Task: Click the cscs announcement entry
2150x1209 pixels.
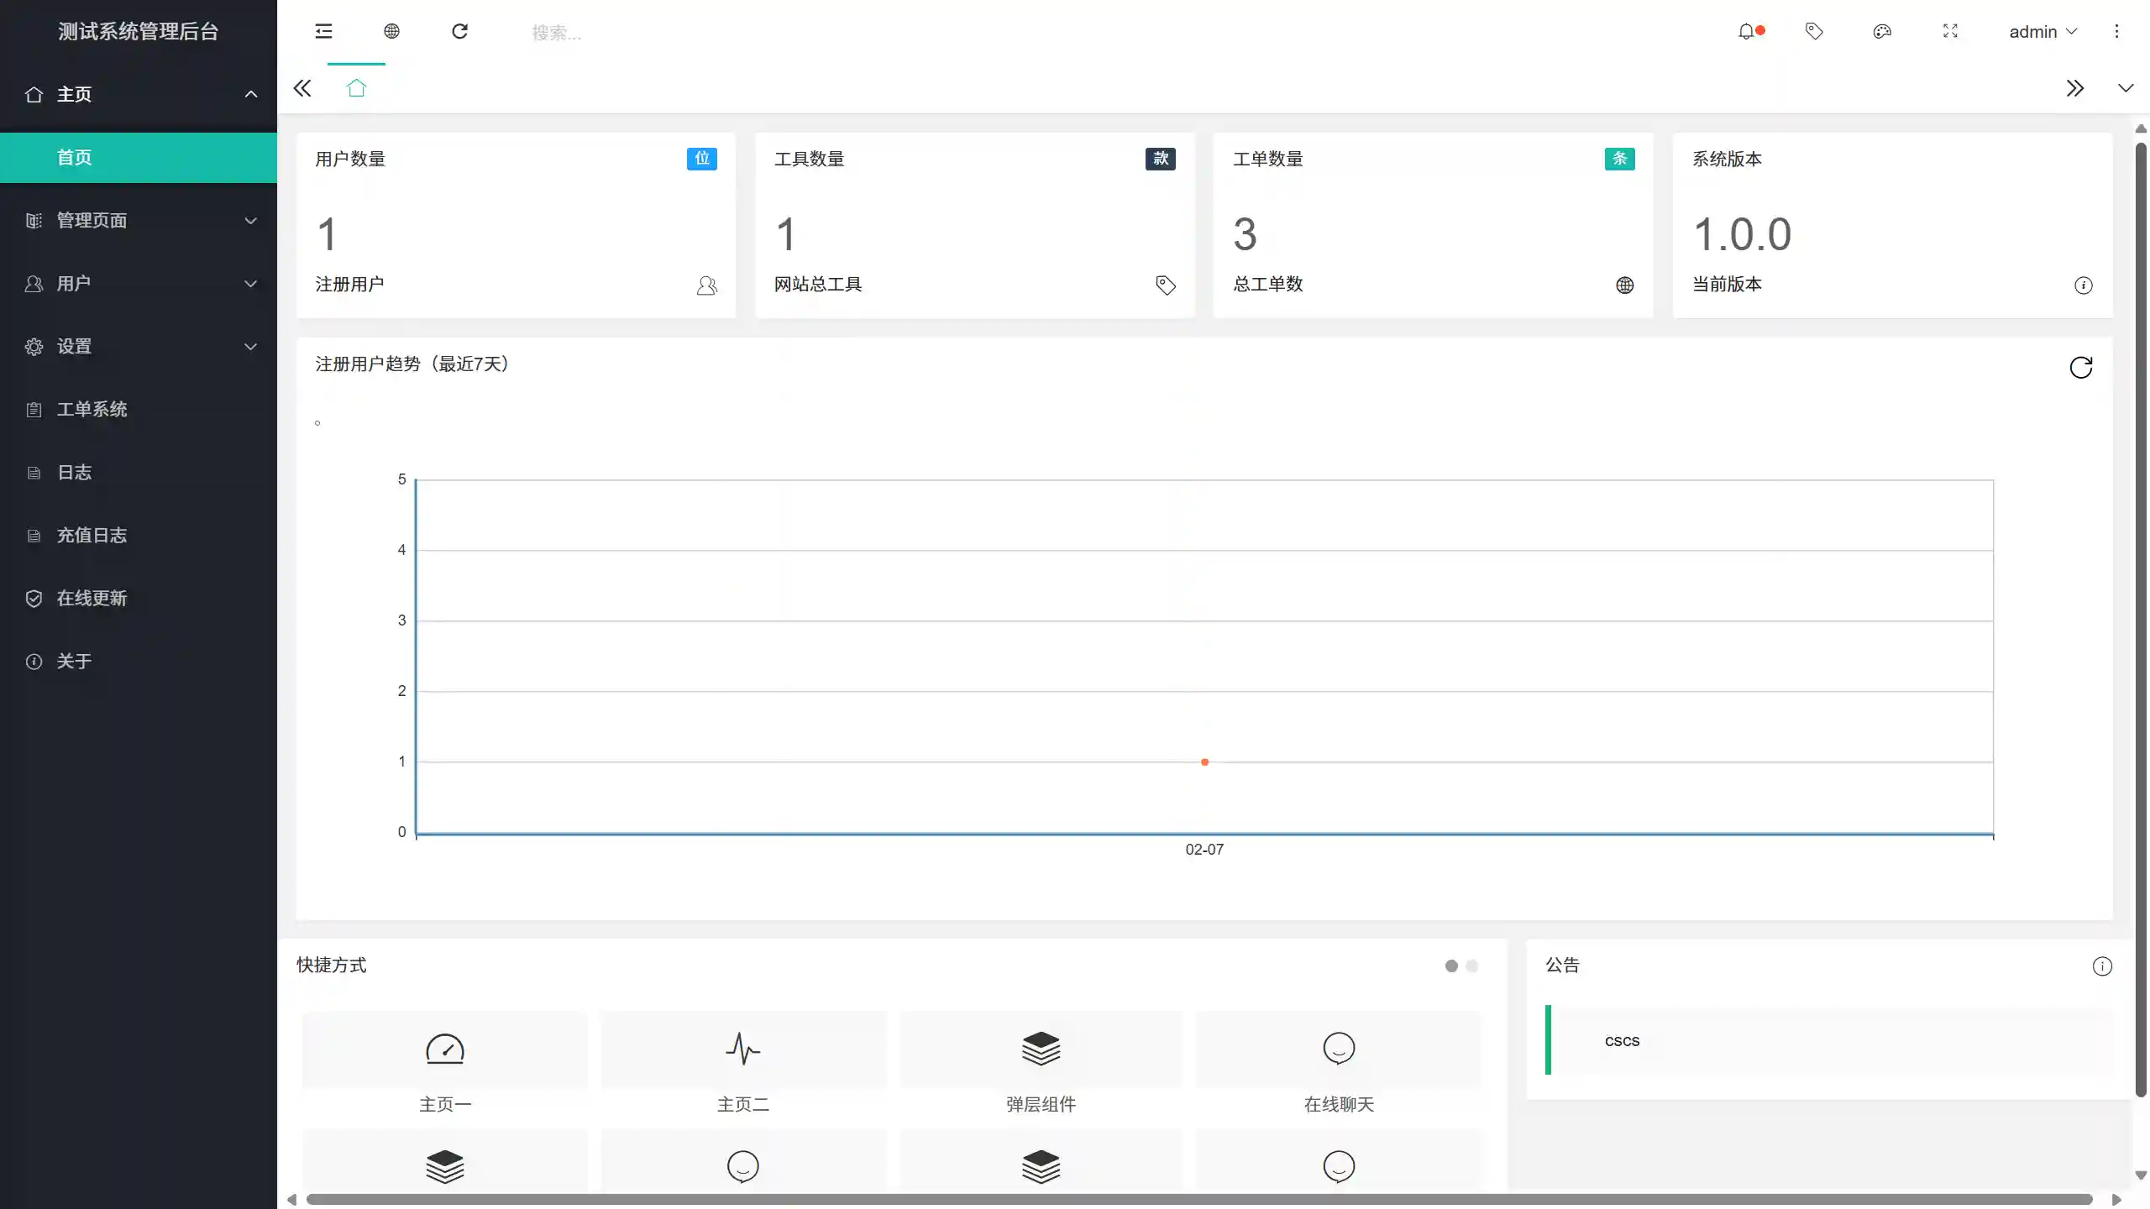Action: [x=1622, y=1041]
